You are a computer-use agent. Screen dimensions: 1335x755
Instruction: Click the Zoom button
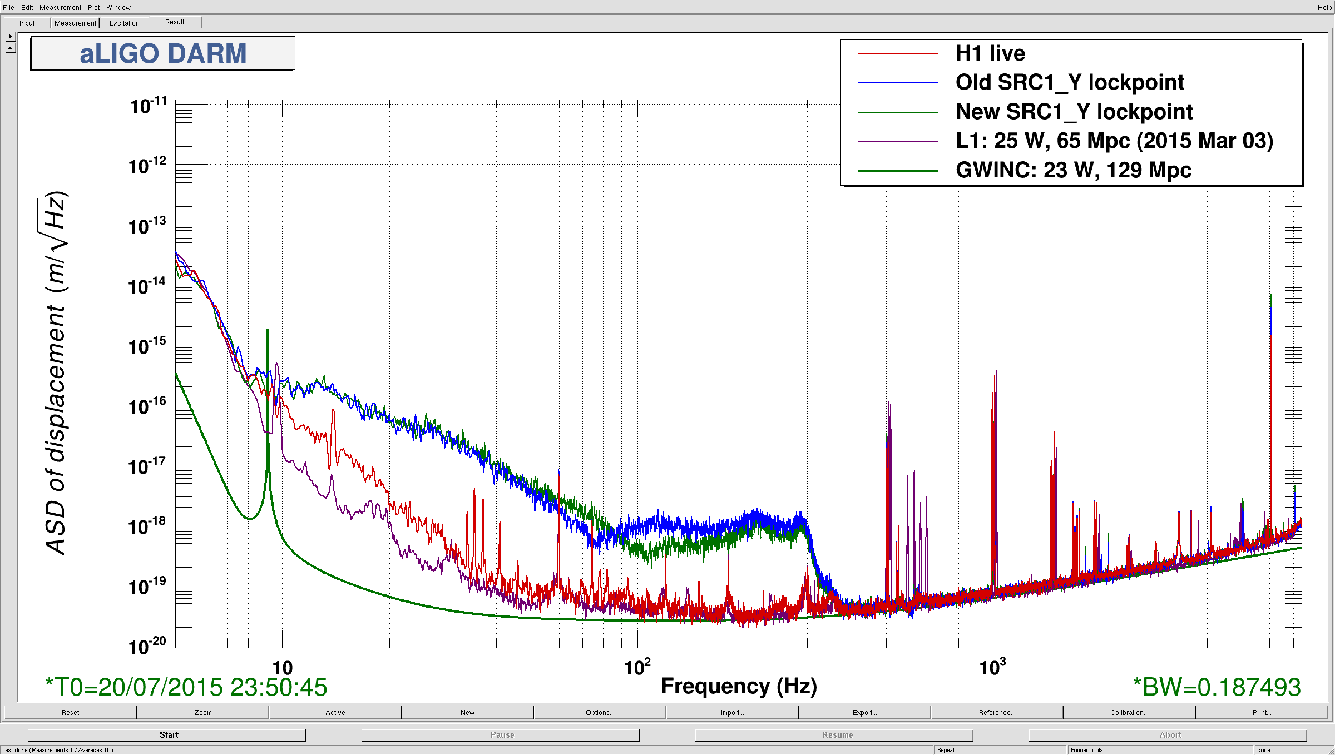pos(202,712)
